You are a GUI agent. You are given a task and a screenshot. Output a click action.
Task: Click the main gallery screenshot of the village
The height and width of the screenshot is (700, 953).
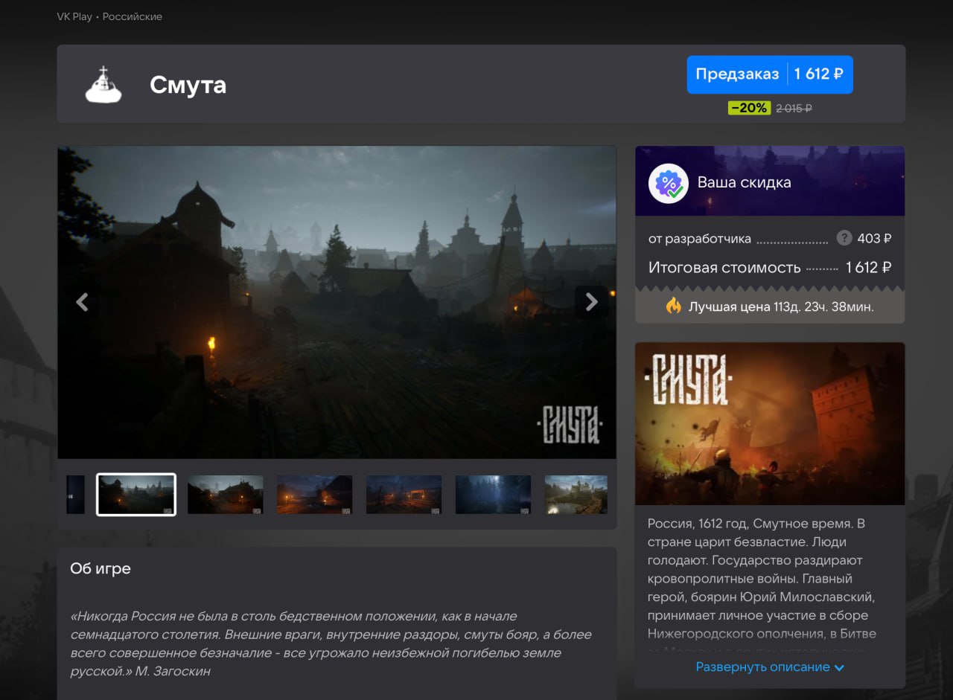(337, 302)
